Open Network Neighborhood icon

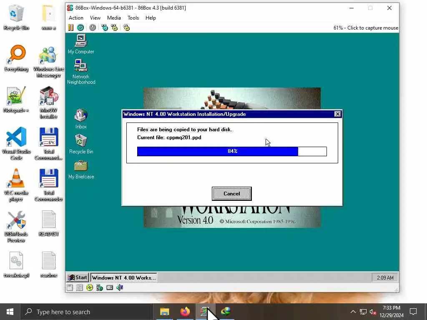click(81, 72)
